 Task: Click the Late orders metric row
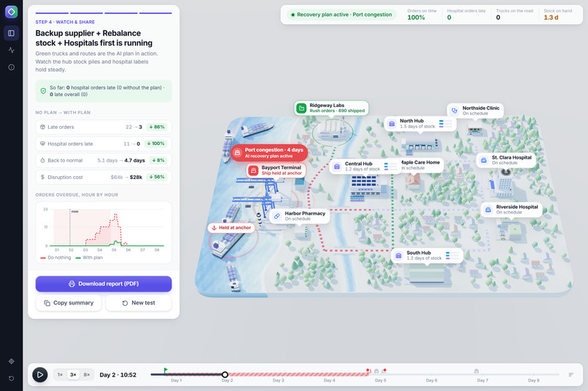click(x=104, y=127)
